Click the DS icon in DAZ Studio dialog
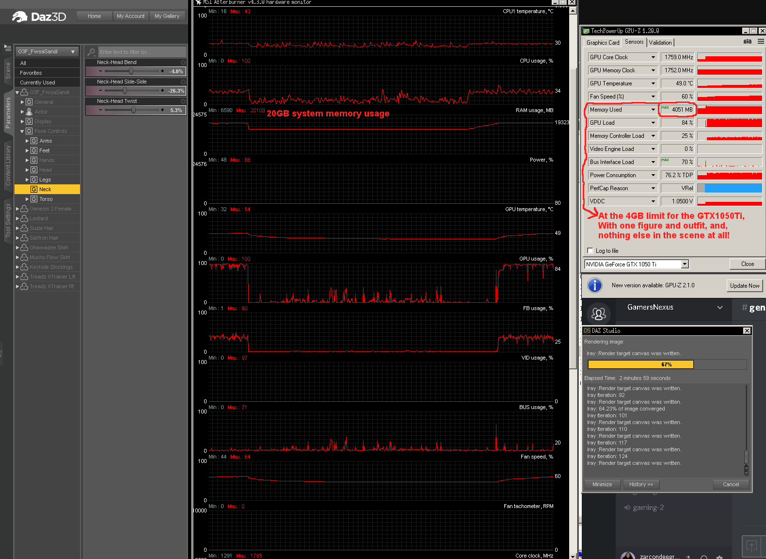 click(x=587, y=330)
